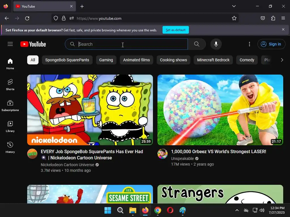Open the YouTube guide hamburger menu
This screenshot has width=290, height=217.
(10, 44)
